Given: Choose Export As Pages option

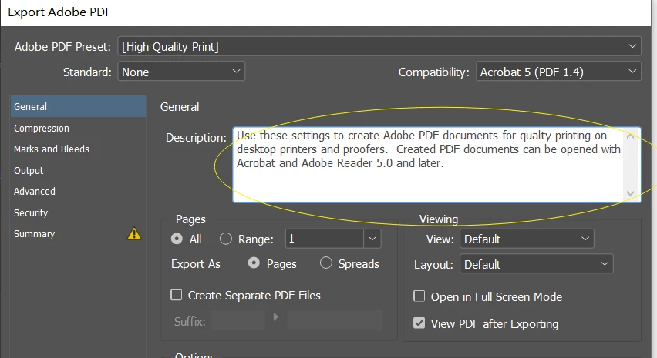Looking at the screenshot, I should pyautogui.click(x=254, y=263).
